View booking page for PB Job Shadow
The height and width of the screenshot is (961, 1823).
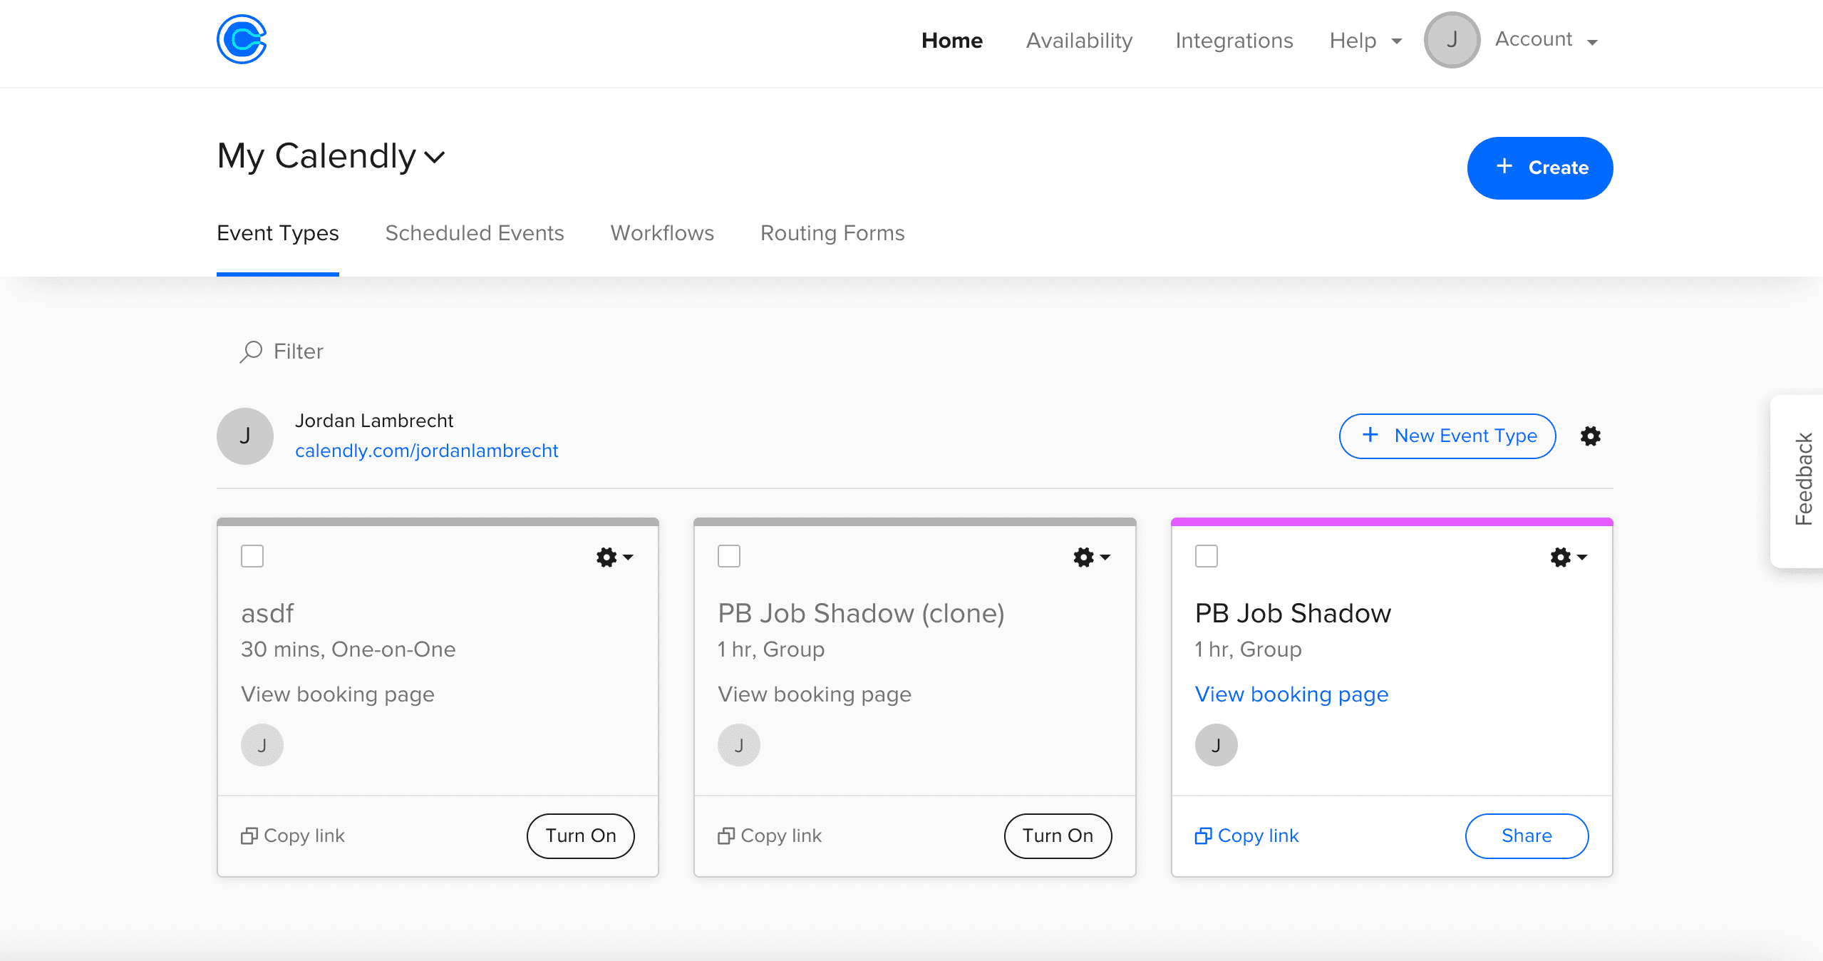[x=1291, y=694]
